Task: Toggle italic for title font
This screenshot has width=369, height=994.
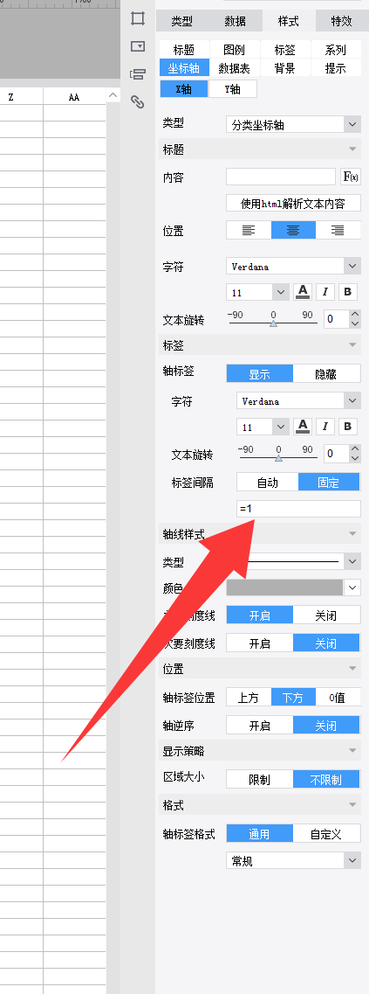Action: click(325, 292)
